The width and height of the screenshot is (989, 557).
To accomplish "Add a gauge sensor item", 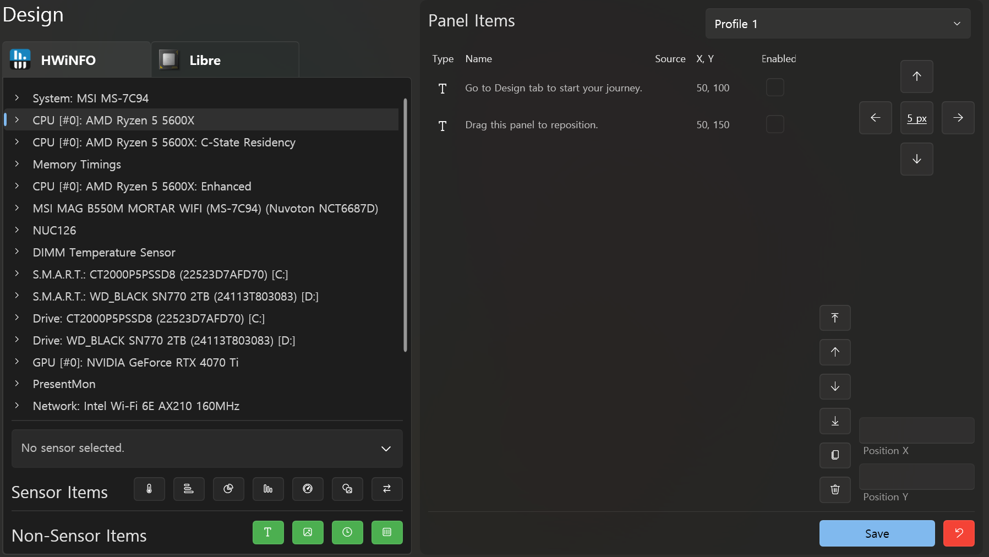I will click(x=308, y=489).
